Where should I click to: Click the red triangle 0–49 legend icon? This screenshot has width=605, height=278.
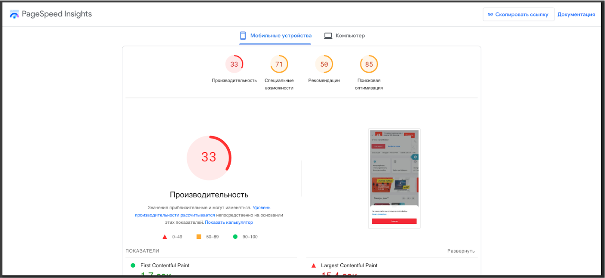click(x=165, y=237)
